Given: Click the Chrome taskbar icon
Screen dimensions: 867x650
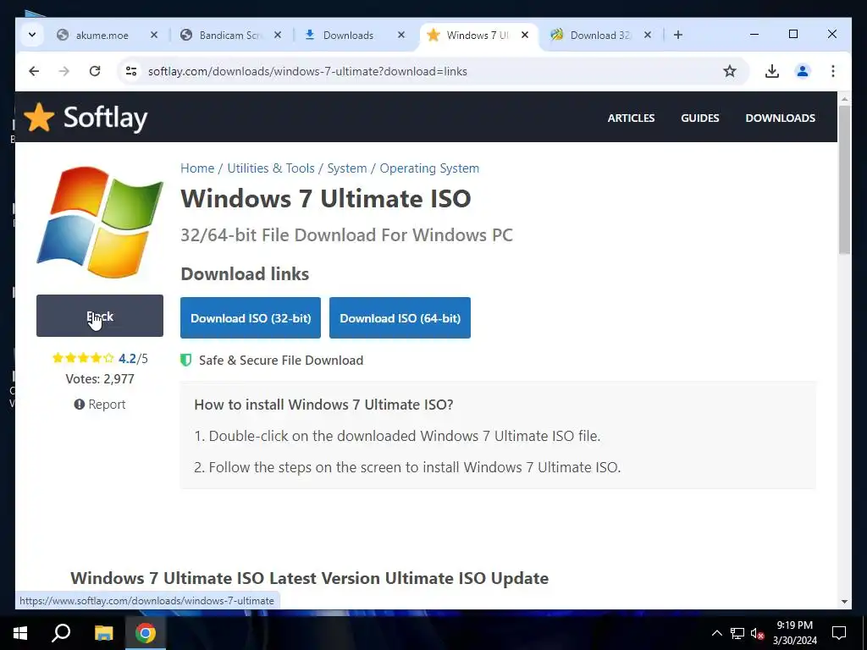Looking at the screenshot, I should click(146, 633).
